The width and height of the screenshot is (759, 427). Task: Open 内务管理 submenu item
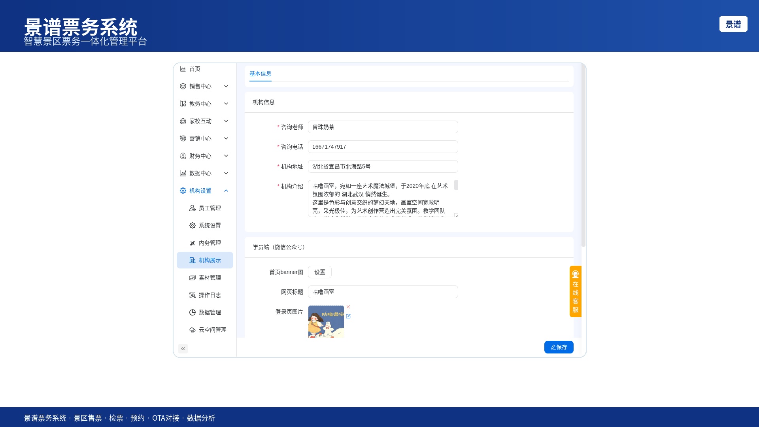click(205, 243)
